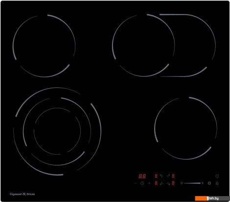230x202 pixels.
Task: Tap the power level slider bar
Action: 192,183
